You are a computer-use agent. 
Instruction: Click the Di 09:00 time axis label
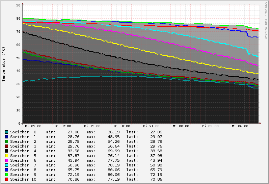(x=33, y=126)
